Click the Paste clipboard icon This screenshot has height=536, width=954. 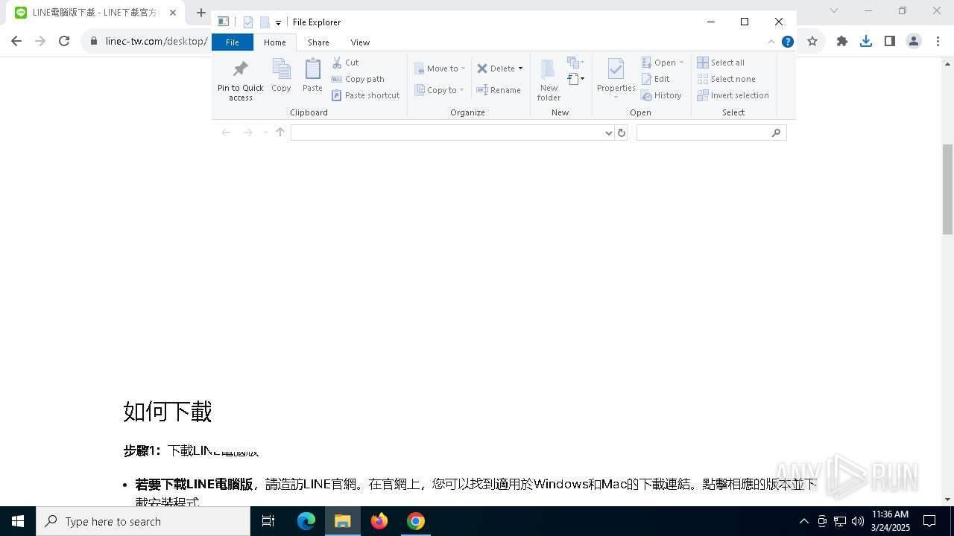pyautogui.click(x=312, y=69)
